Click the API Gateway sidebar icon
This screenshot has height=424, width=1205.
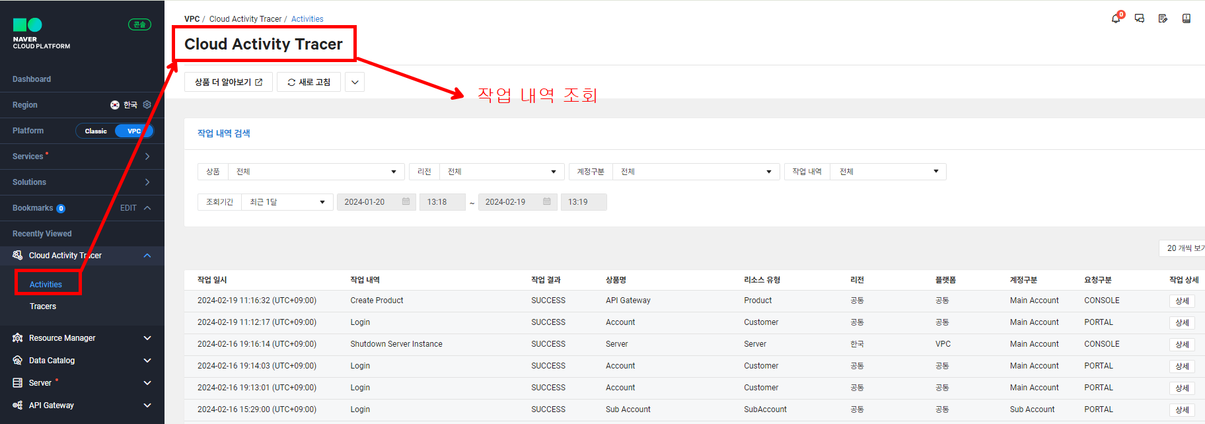coord(18,406)
